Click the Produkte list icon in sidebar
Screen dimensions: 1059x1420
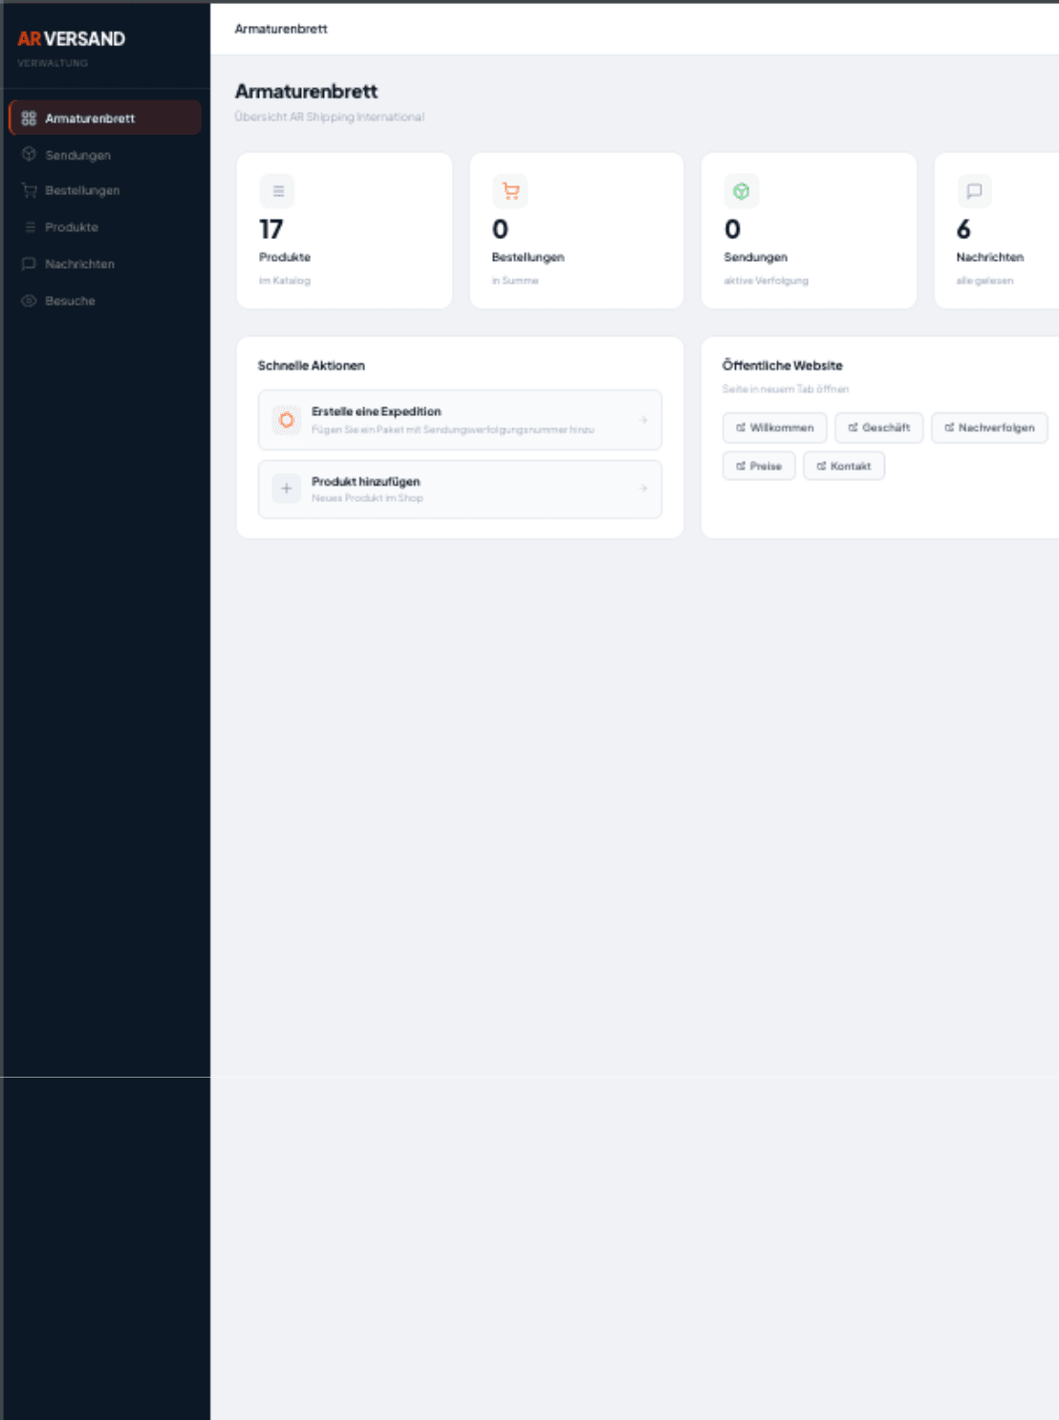pos(29,228)
